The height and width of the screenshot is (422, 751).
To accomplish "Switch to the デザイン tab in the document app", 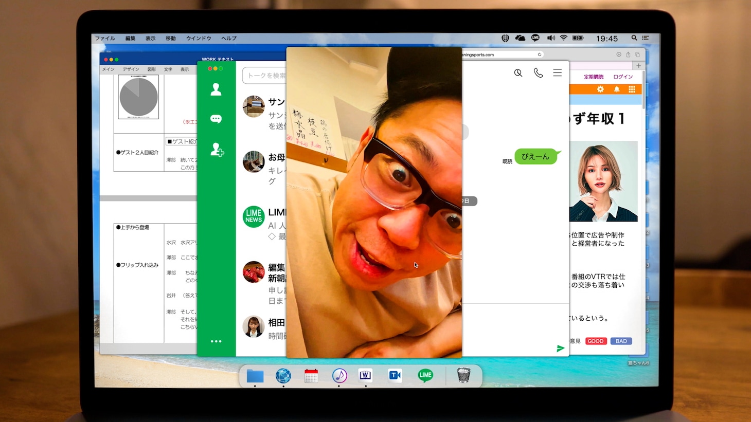I will (131, 69).
